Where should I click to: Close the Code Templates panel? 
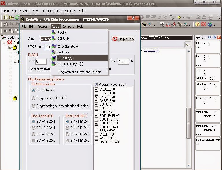coord(219,37)
